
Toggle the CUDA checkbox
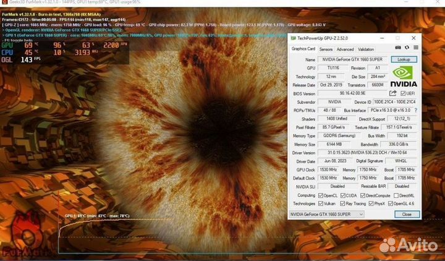[343, 195]
